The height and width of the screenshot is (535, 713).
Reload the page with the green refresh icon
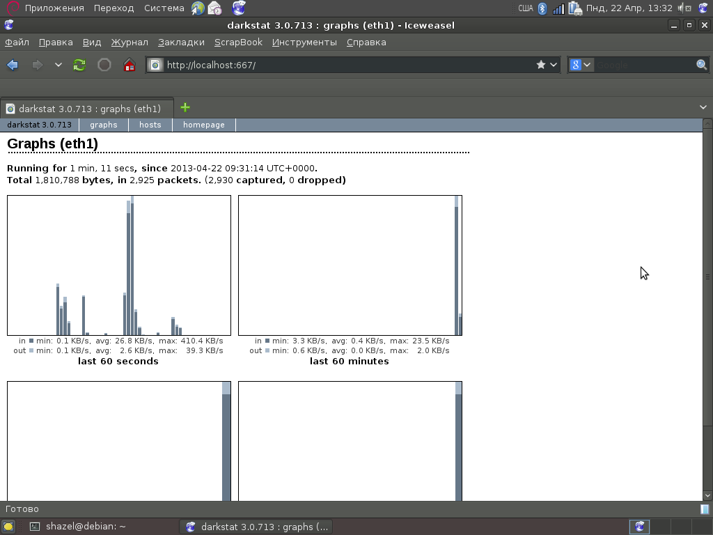pyautogui.click(x=79, y=65)
